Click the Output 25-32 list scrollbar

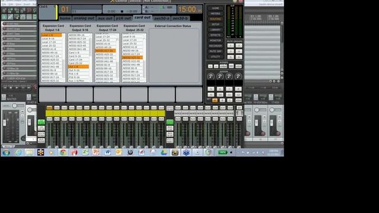coord(144,58)
